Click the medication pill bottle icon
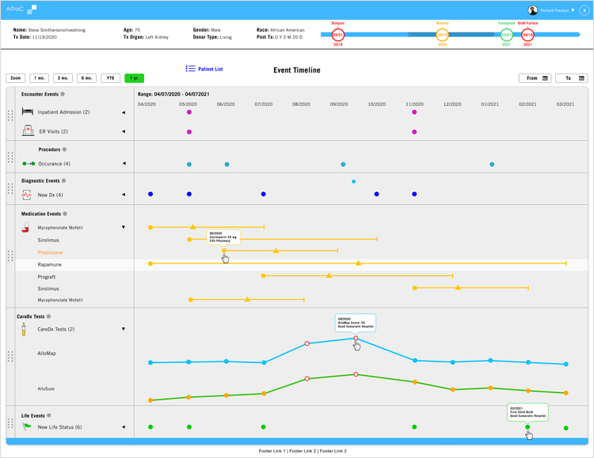The image size is (594, 458). 26,228
